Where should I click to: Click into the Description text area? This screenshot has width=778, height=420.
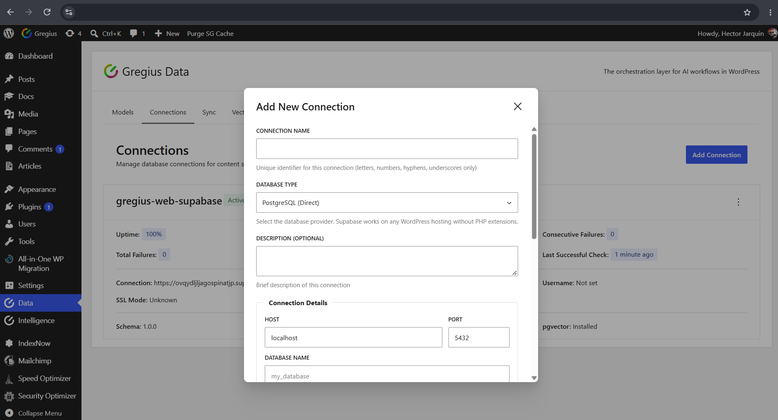[387, 261]
